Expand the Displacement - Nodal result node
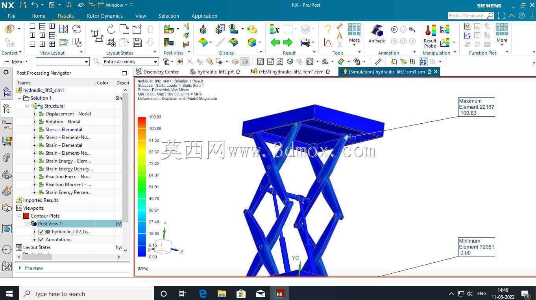This screenshot has height=300, width=536. tap(34, 114)
